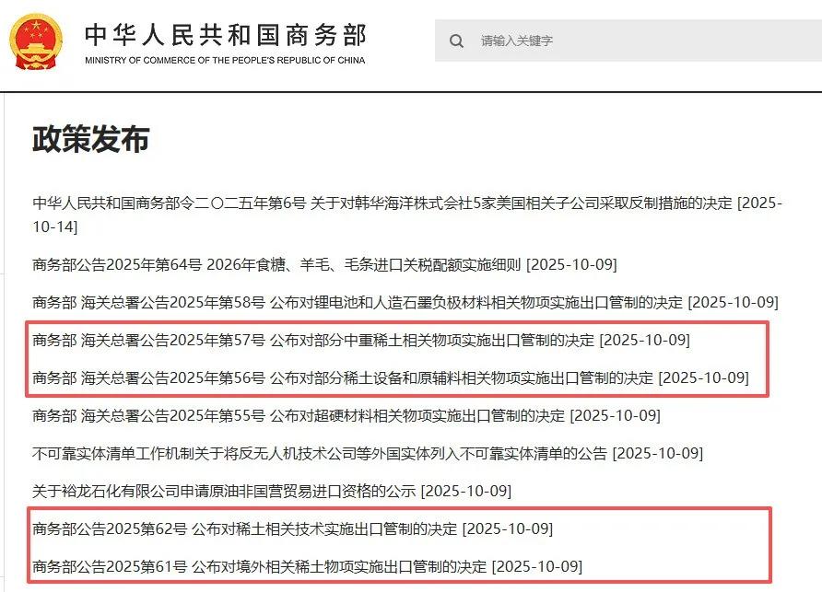Screen dimensions: 822x592
Task: Open 公告第64号 食糖羊毛毛条进口关税配额 link
Action: point(324,264)
